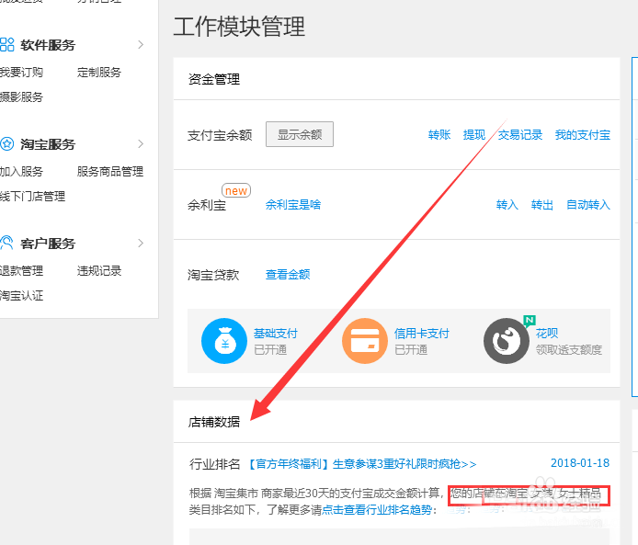638x545 pixels.
Task: Open 加入服务 in the sidebar
Action: [21, 172]
